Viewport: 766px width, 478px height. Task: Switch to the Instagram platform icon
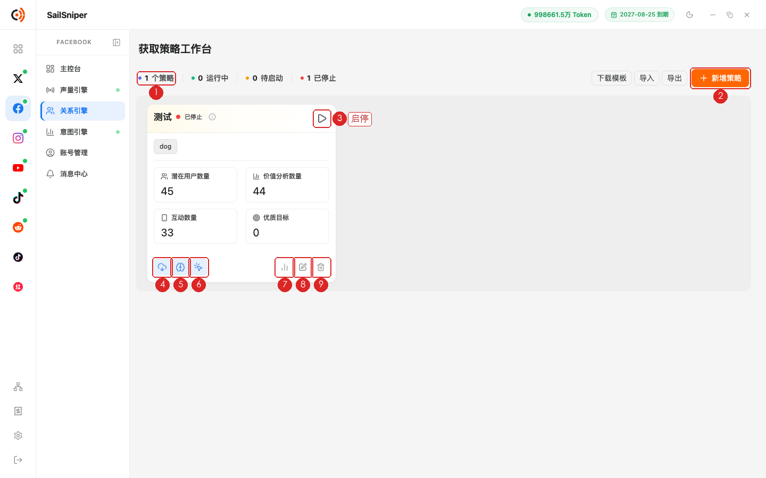pos(18,138)
